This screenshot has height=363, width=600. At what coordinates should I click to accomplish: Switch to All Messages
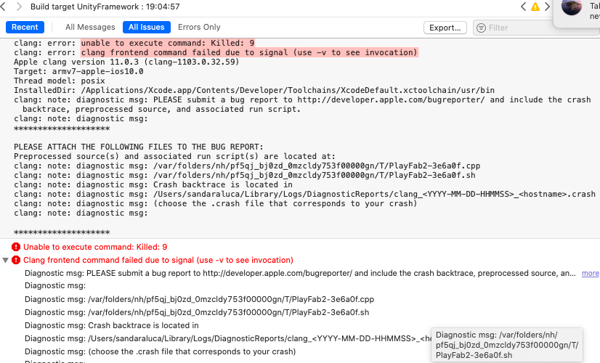[x=90, y=27]
